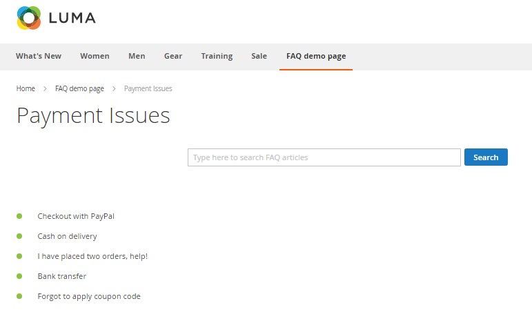The image size is (532, 310).
Task: Go to Home via breadcrumb
Action: coord(26,89)
